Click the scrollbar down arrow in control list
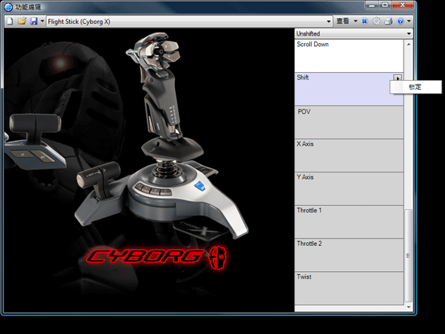445x334 pixels. click(409, 307)
